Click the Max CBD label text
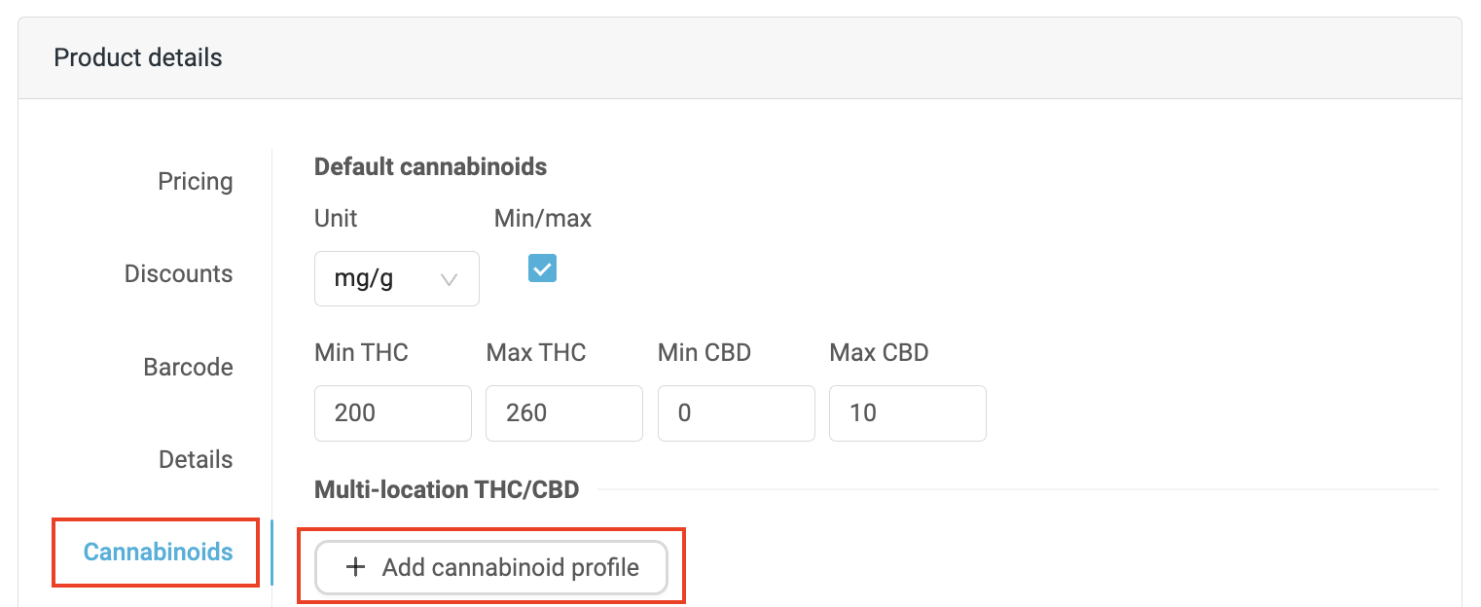The width and height of the screenshot is (1481, 607). [x=879, y=352]
